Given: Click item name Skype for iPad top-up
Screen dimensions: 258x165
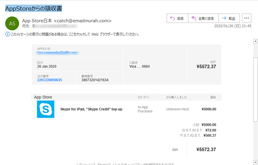Looking at the screenshot, I should point(91,109).
